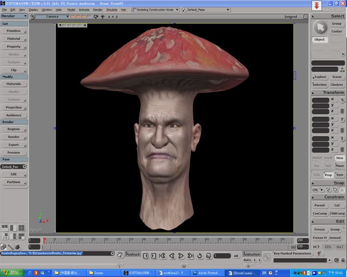The width and height of the screenshot is (347, 277).
Task: Click the Projection button
Action: tap(14, 108)
